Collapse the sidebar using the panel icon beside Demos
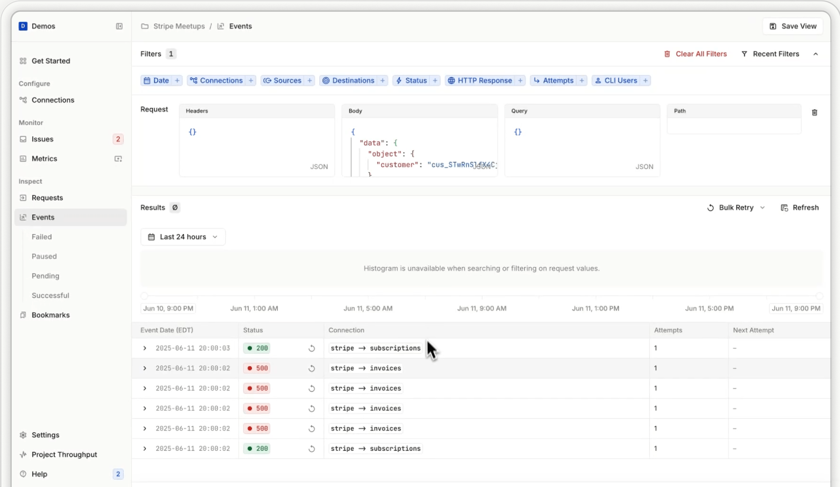Viewport: 840px width, 487px height. tap(119, 26)
